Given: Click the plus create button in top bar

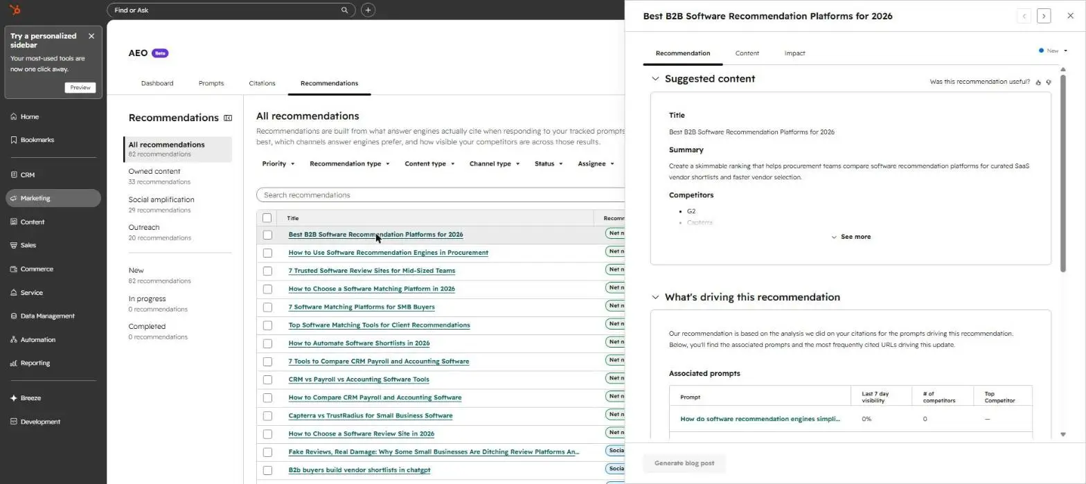Looking at the screenshot, I should [368, 10].
